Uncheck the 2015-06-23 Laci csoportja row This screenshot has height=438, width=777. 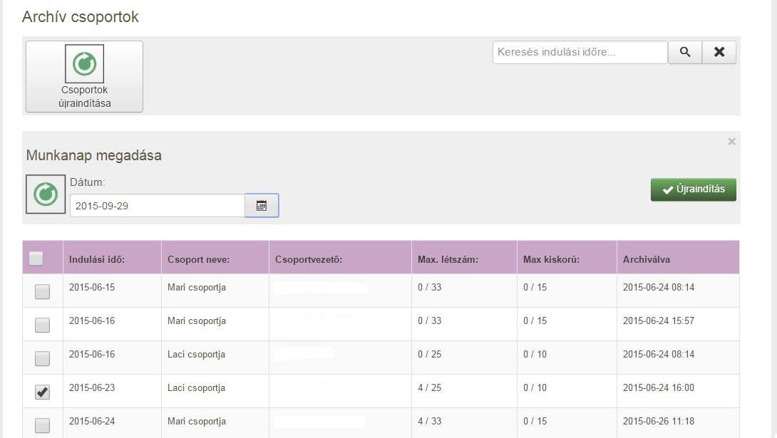[43, 392]
